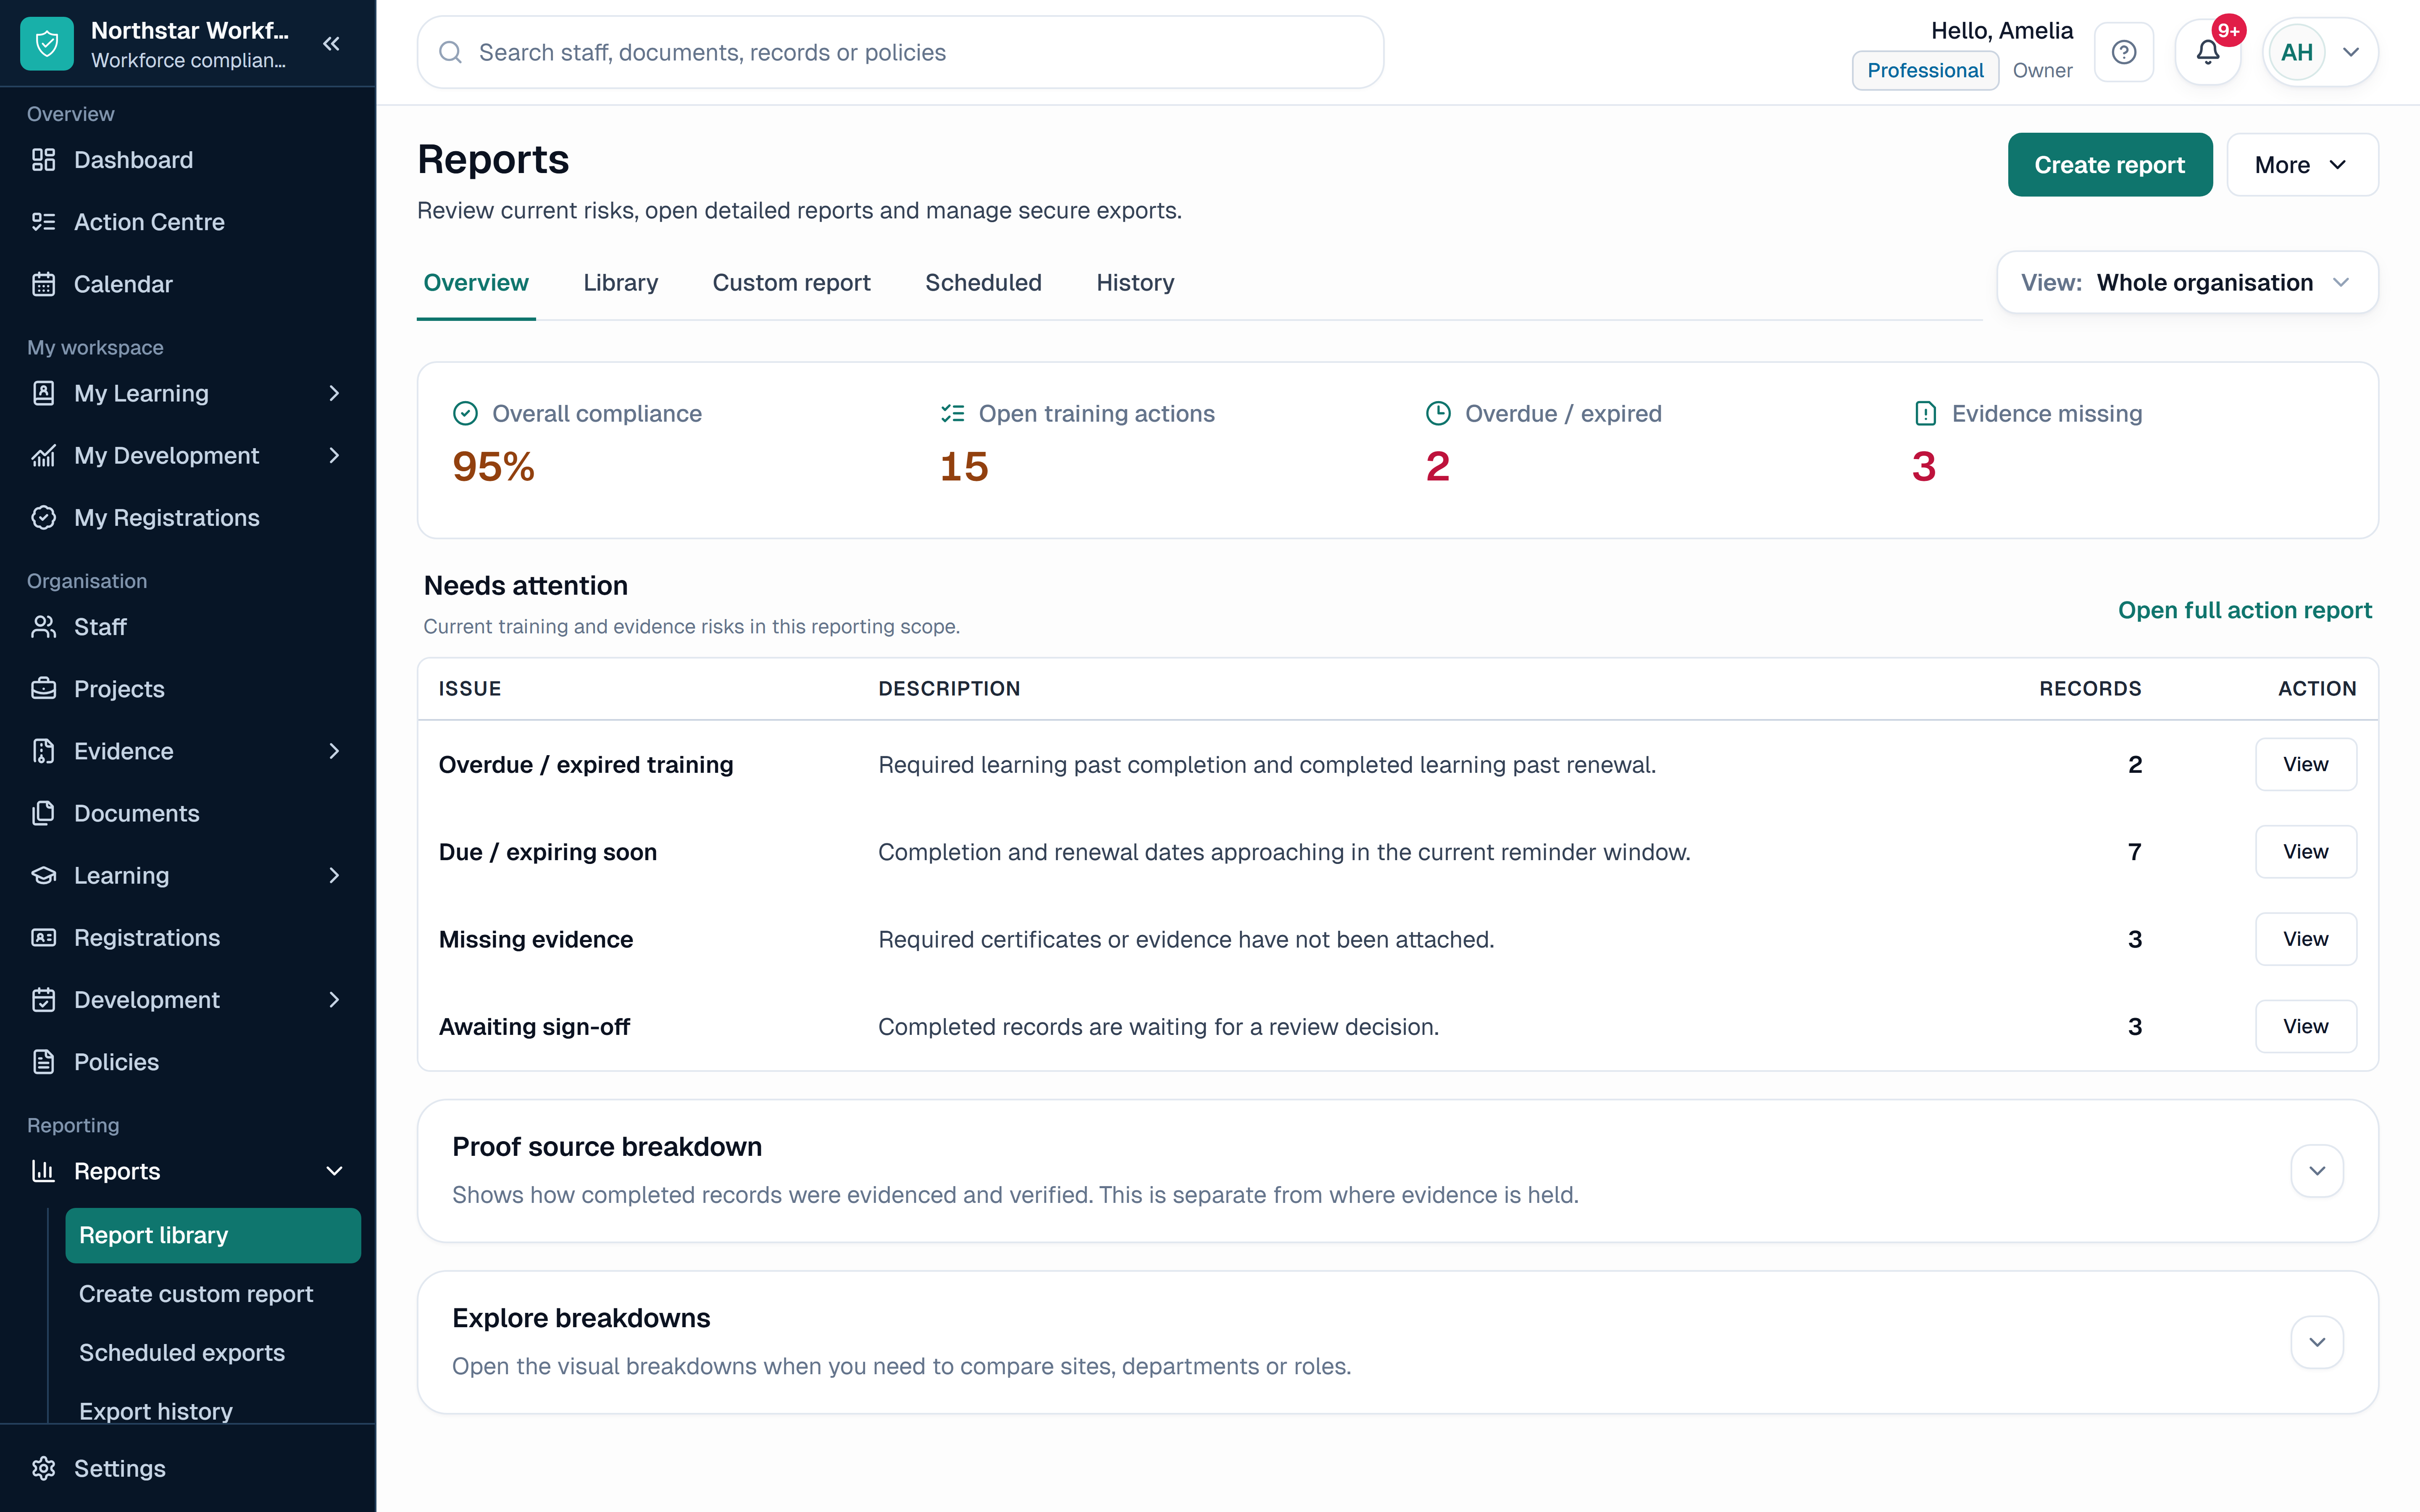Expand the Development submenu chevron
The image size is (2420, 1512).
(334, 1000)
